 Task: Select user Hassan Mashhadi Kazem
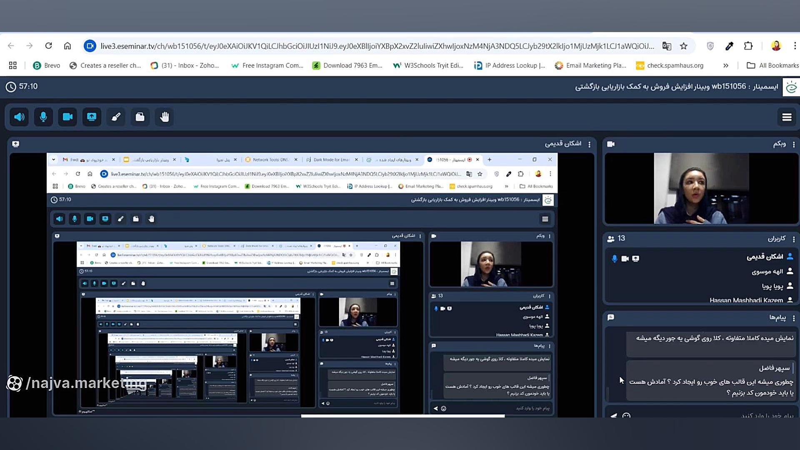pyautogui.click(x=746, y=300)
